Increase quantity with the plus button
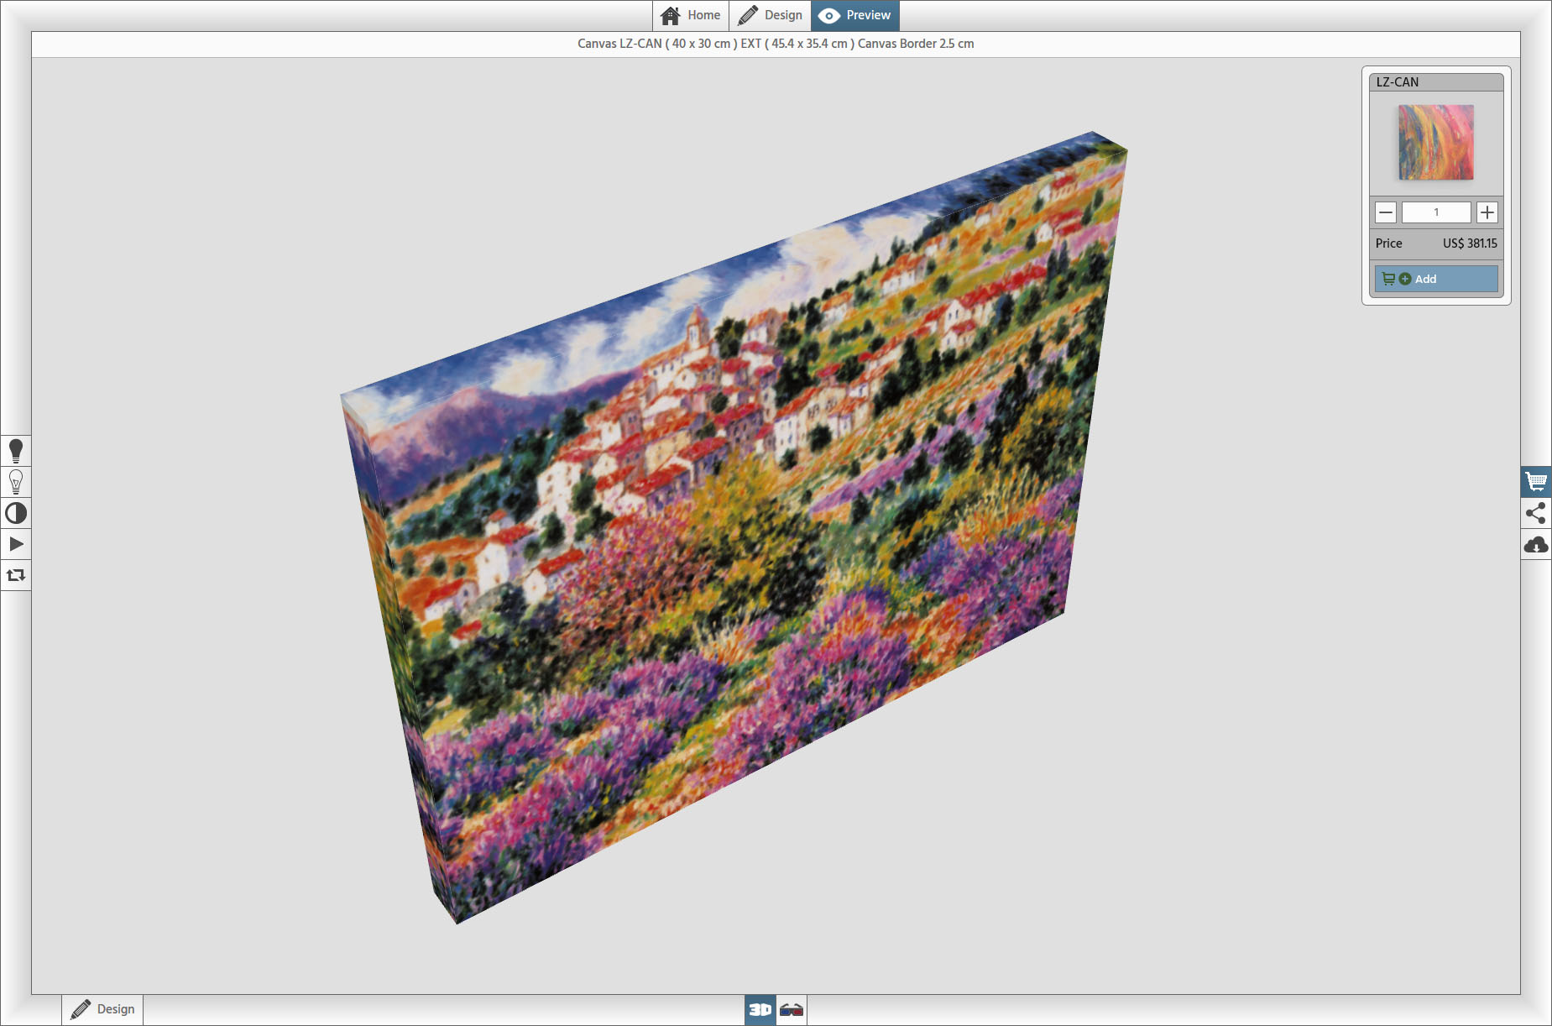This screenshot has height=1026, width=1552. pos(1487,212)
